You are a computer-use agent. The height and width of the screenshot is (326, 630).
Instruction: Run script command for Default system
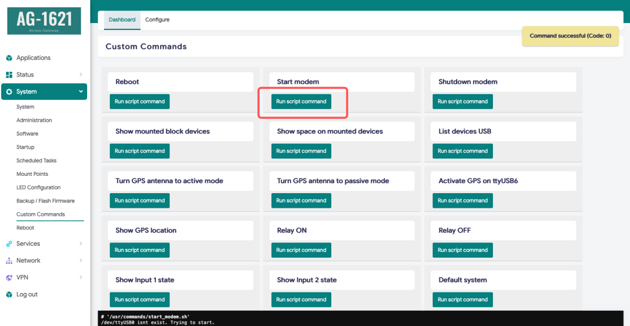click(463, 300)
